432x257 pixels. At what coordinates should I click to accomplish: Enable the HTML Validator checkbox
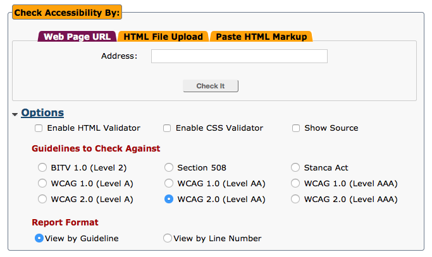pyautogui.click(x=39, y=128)
